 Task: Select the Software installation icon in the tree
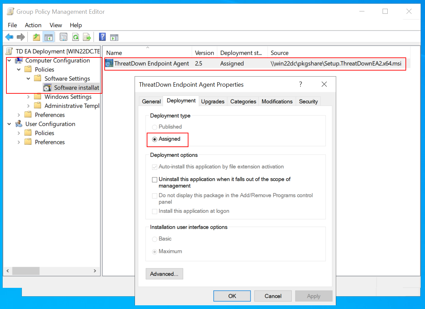coord(48,88)
